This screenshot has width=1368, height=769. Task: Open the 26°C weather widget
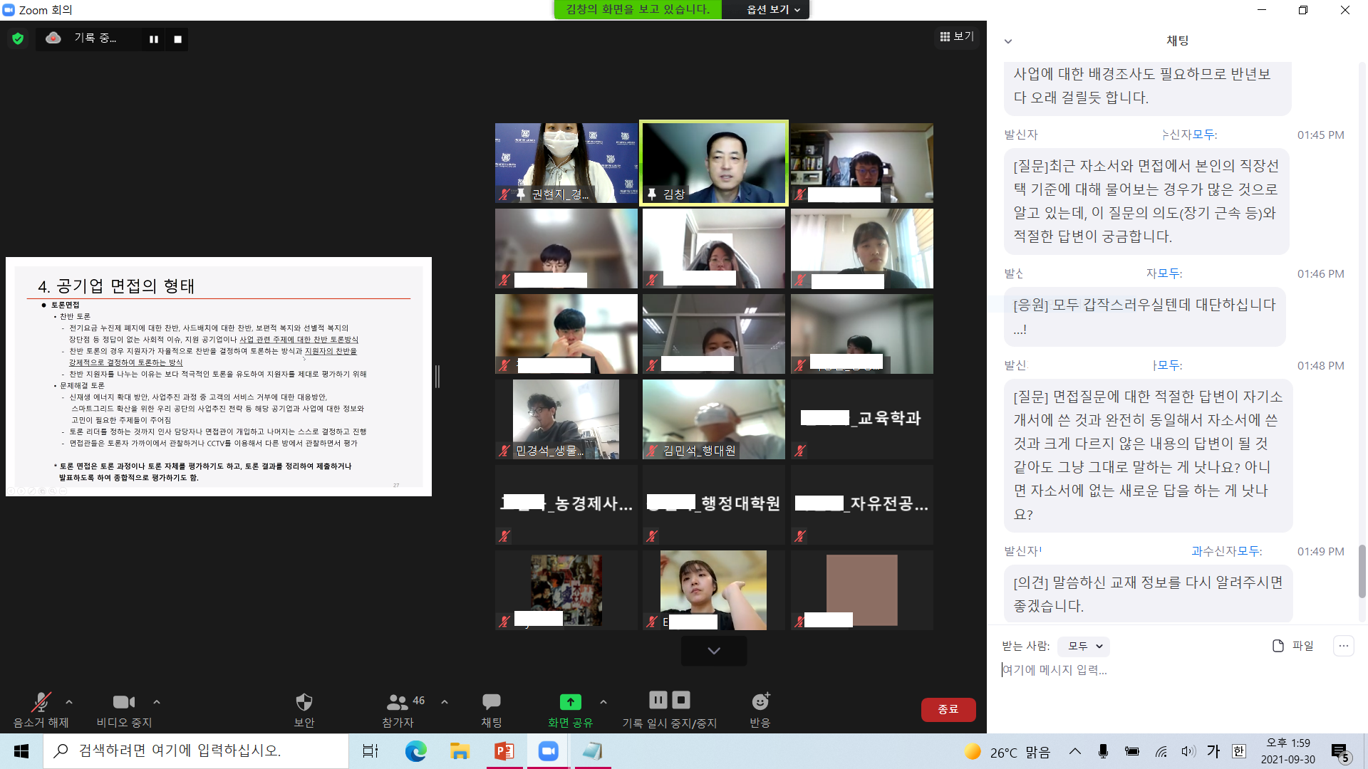(1007, 752)
